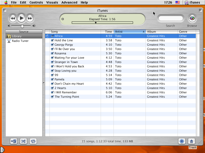Click the 6:06 time cell
This screenshot has height=153, width=205.
pyautogui.click(x=109, y=92)
